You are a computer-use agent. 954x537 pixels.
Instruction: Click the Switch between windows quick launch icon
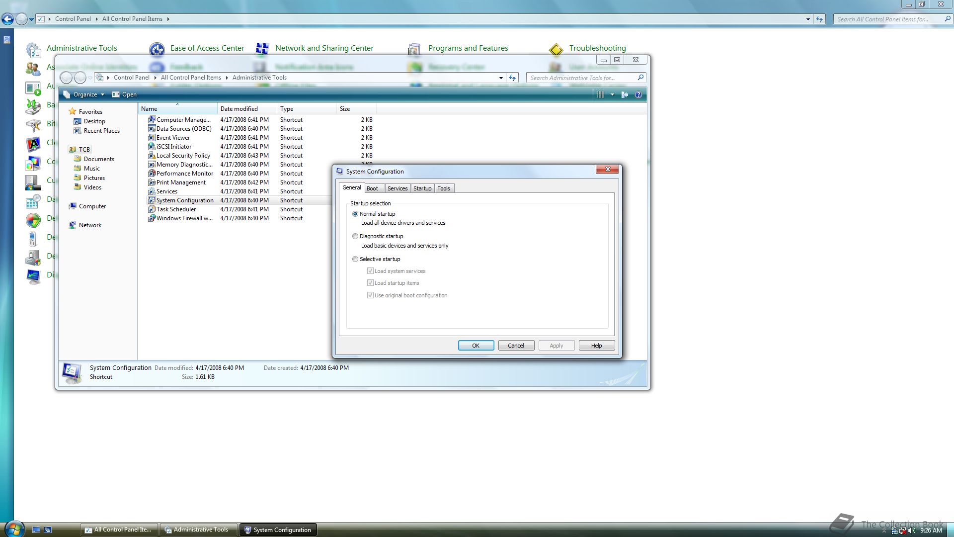(48, 530)
